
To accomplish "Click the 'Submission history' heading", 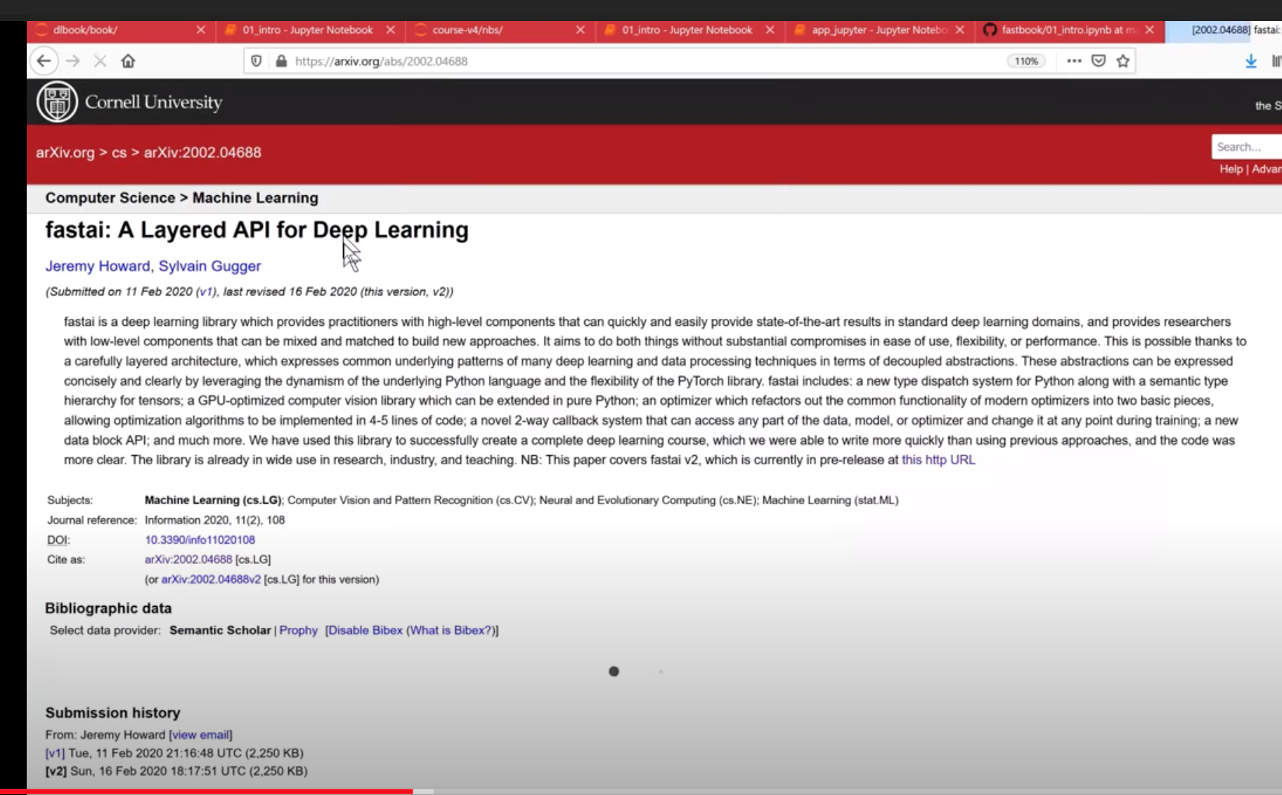I will point(112,713).
